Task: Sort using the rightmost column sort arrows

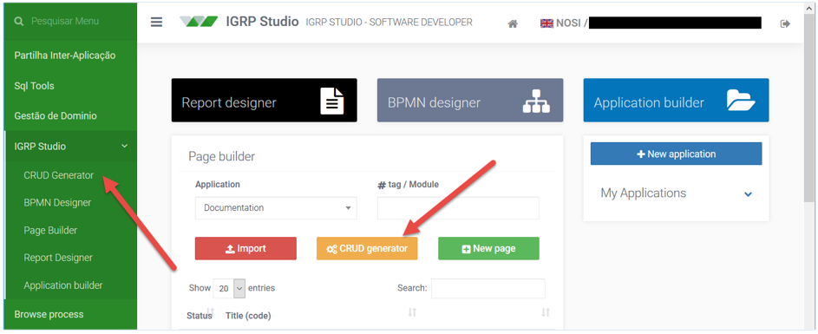Action: click(x=546, y=312)
